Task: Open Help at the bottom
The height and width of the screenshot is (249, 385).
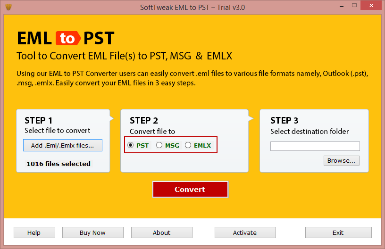Action: pos(34,232)
